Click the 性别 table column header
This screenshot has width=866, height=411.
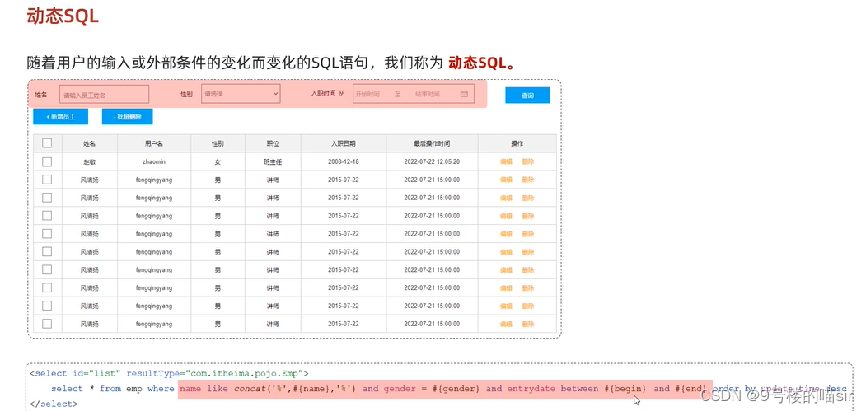tap(218, 143)
